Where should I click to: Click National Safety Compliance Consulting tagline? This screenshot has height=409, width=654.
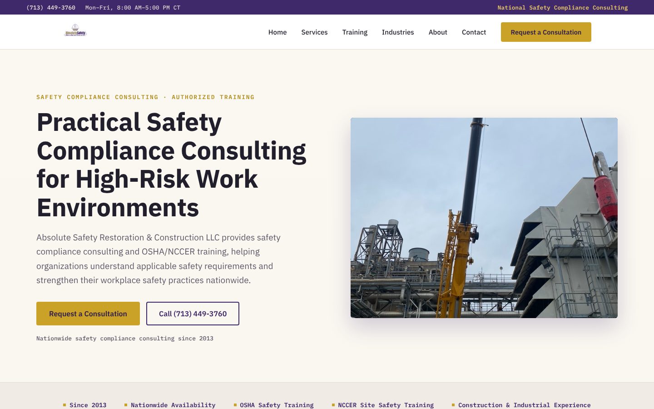(563, 8)
